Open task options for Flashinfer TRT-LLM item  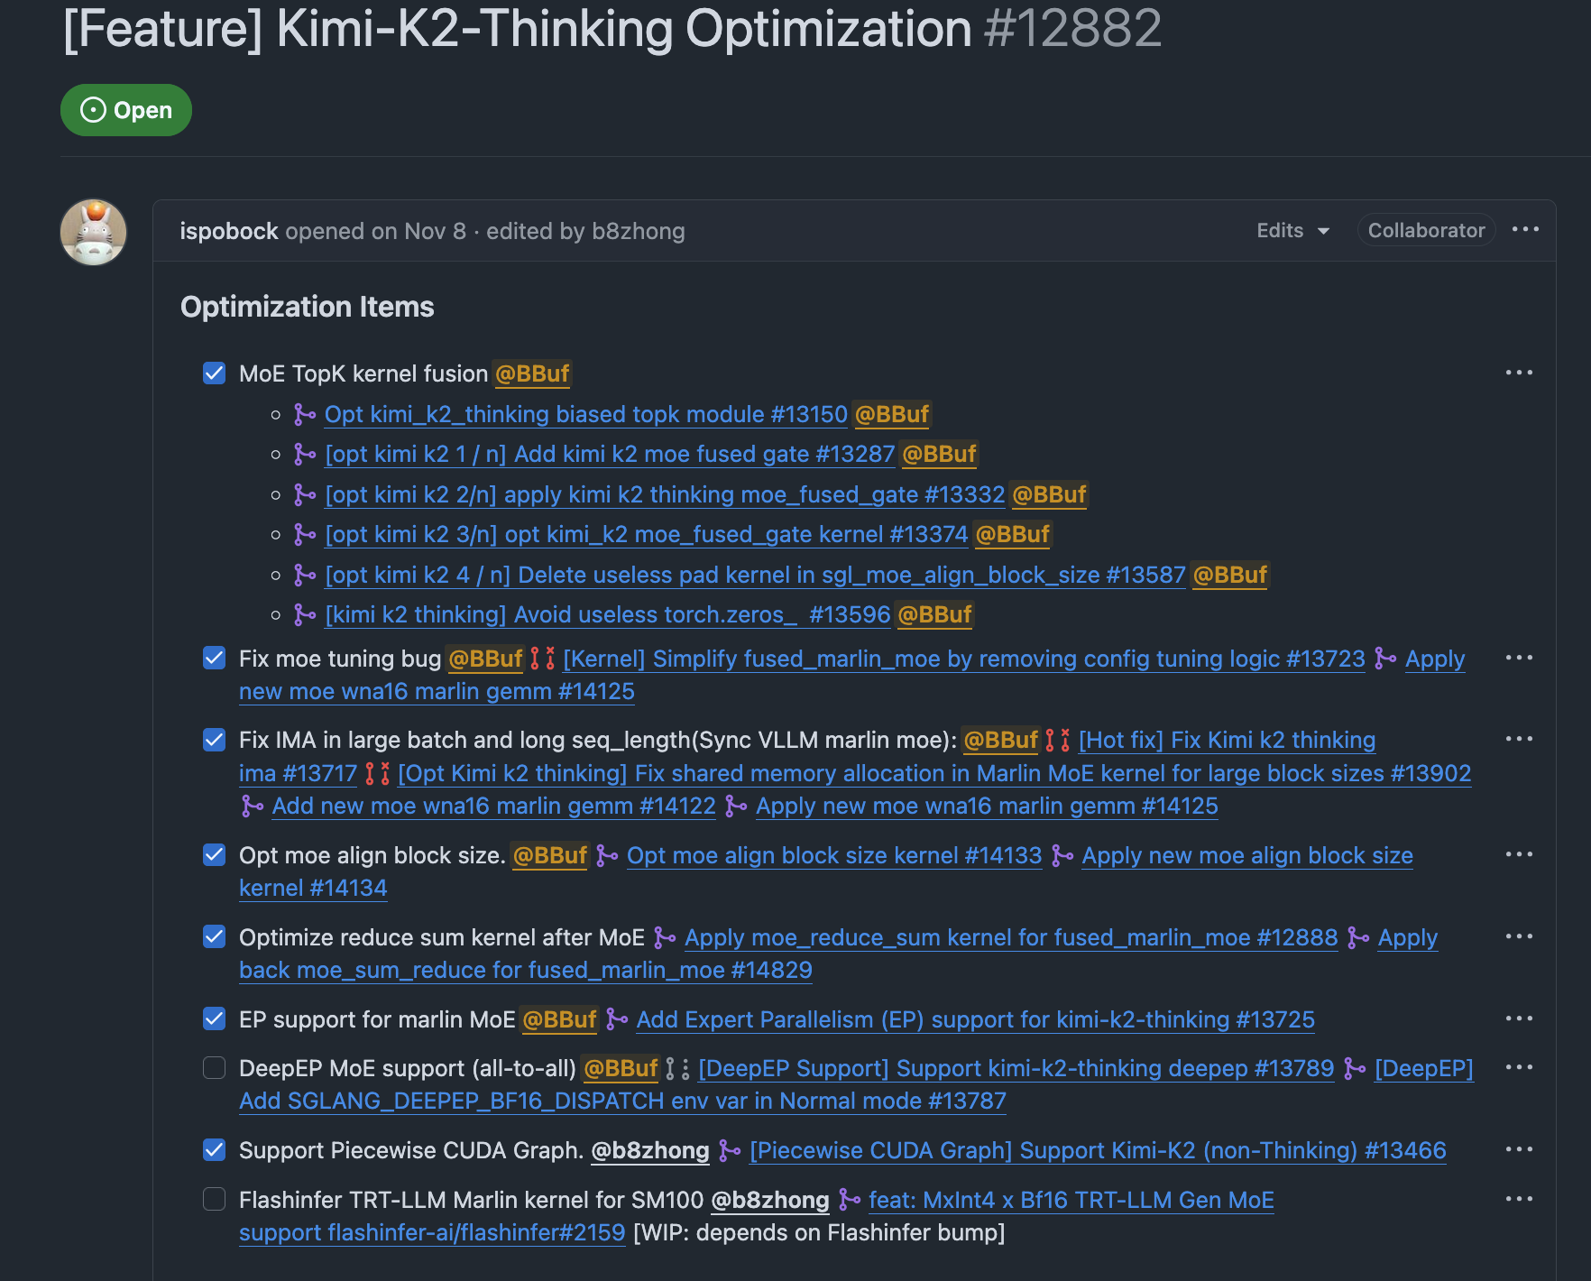click(x=1519, y=1199)
